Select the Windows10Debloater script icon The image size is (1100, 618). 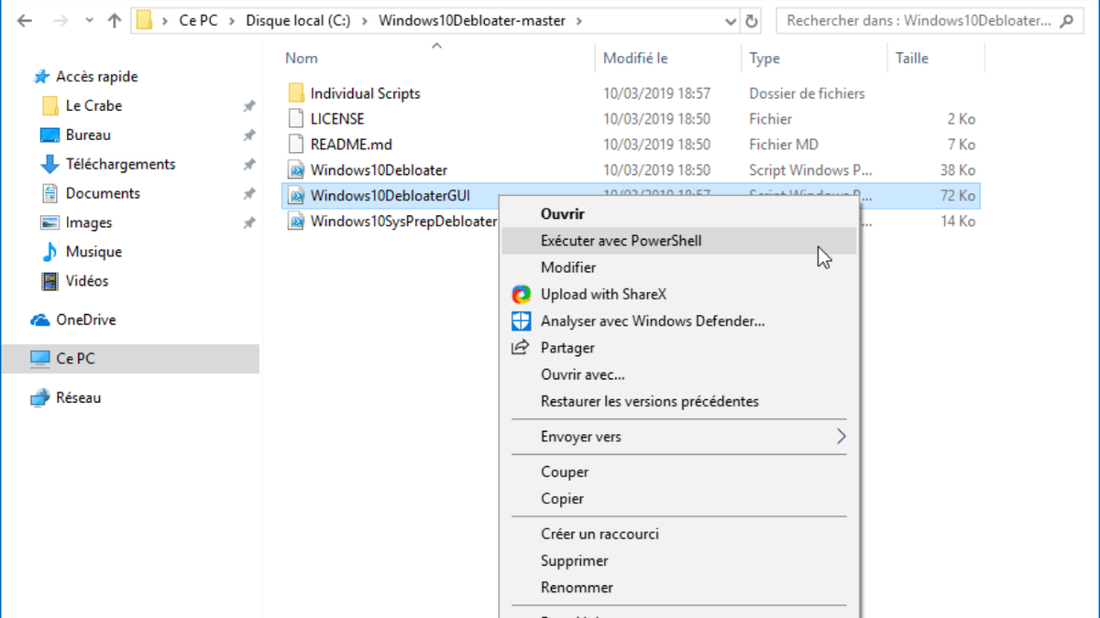pyautogui.click(x=296, y=169)
